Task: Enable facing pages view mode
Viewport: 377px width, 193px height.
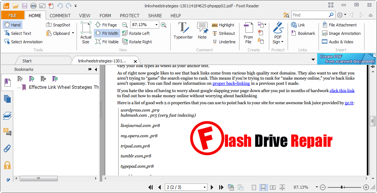Action: pos(273,187)
